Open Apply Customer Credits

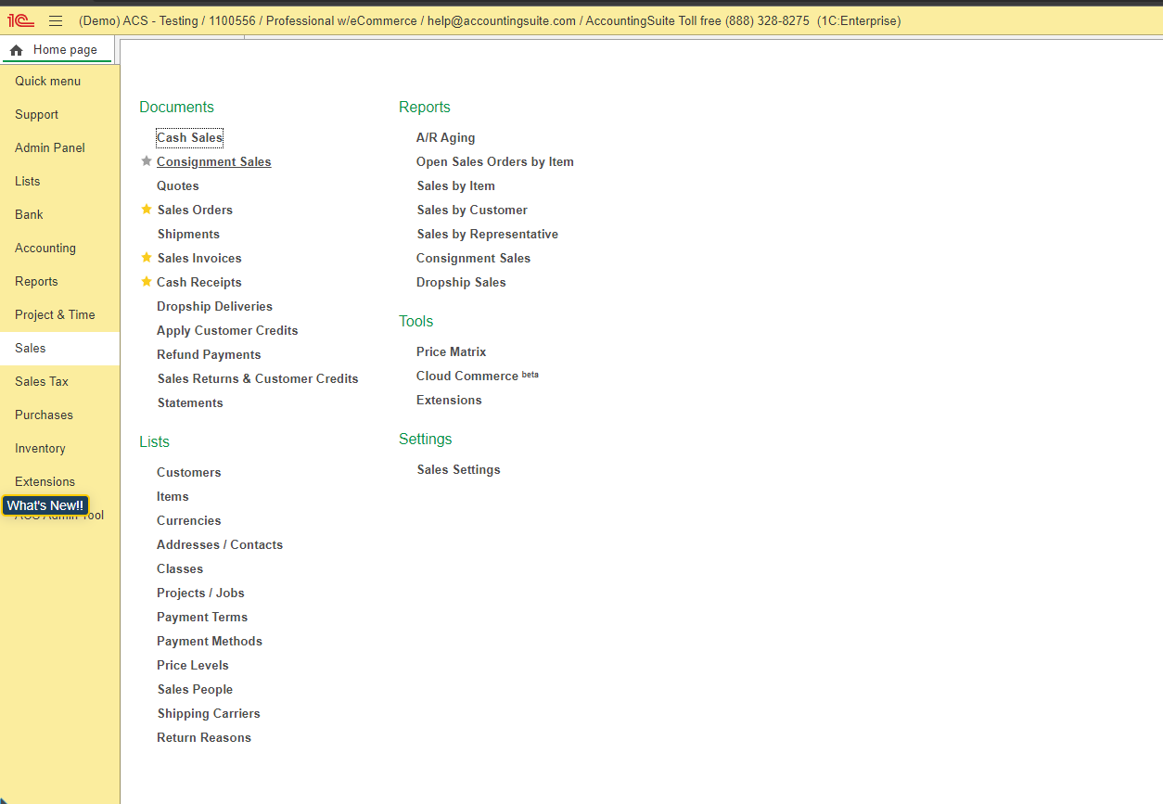click(x=227, y=330)
